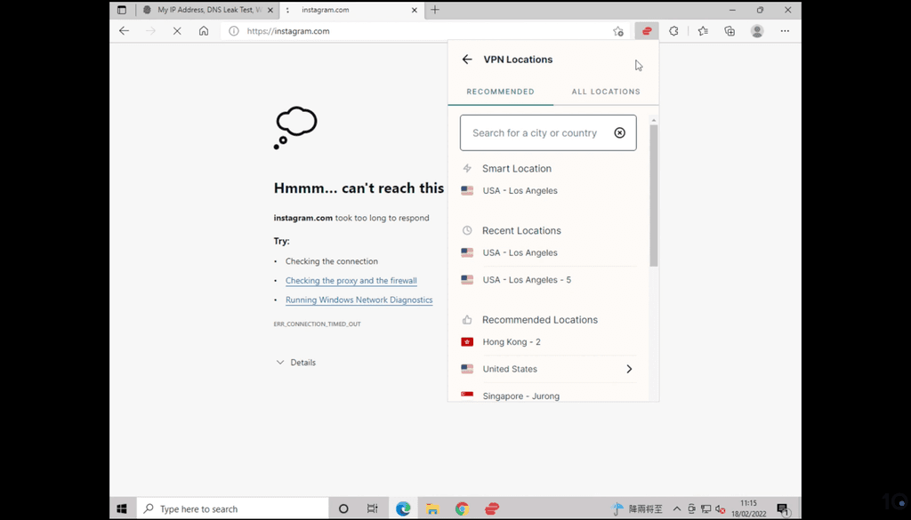Add this page to favorites with star icon
The width and height of the screenshot is (911, 520).
tap(618, 31)
